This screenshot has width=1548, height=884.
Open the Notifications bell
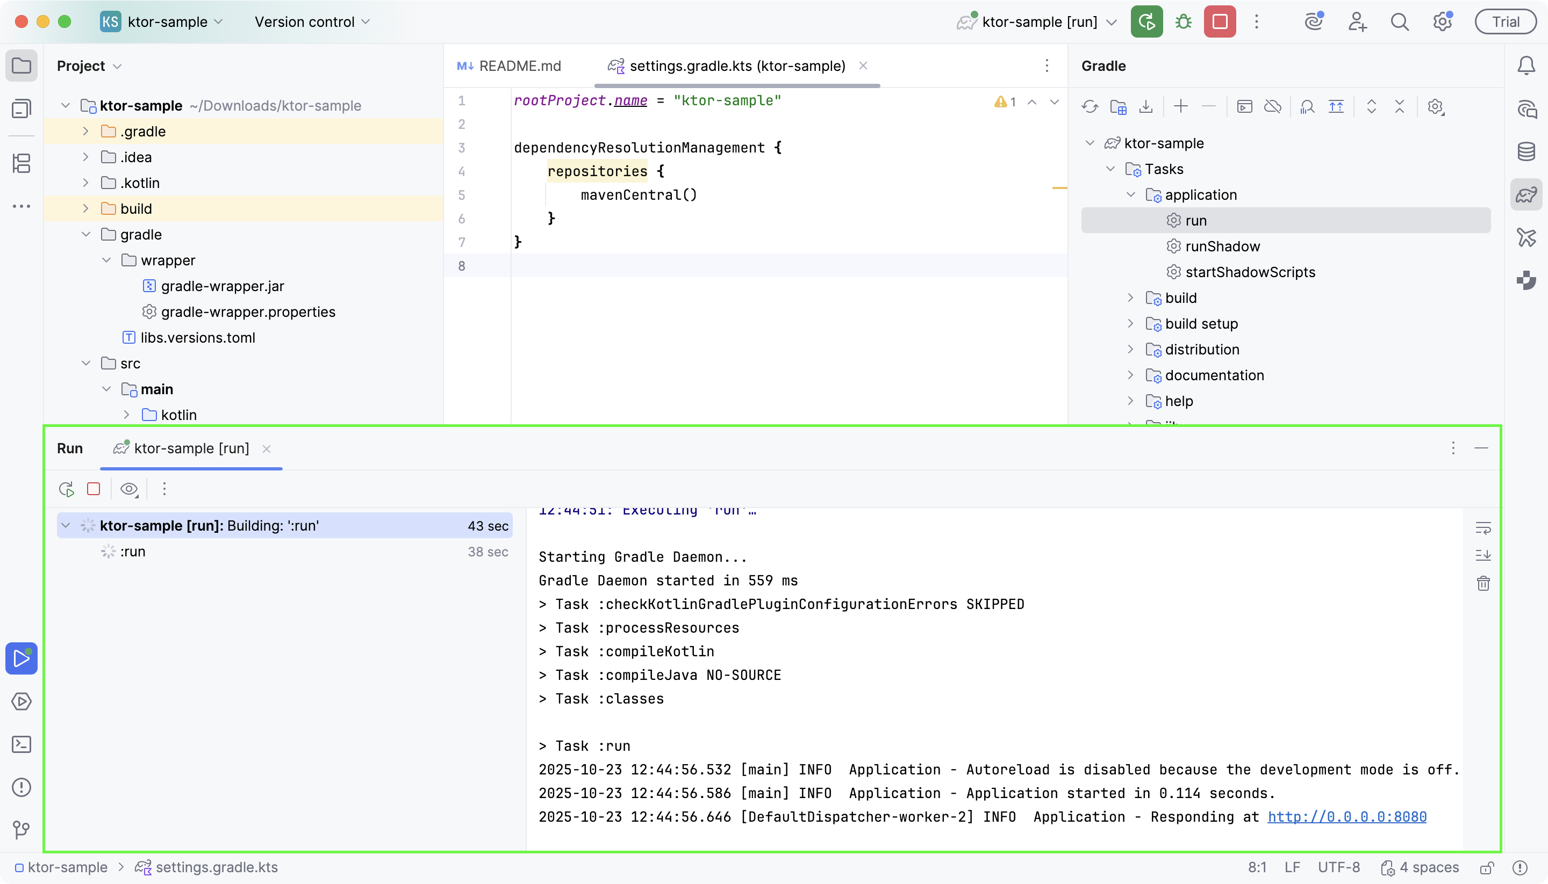1526,66
